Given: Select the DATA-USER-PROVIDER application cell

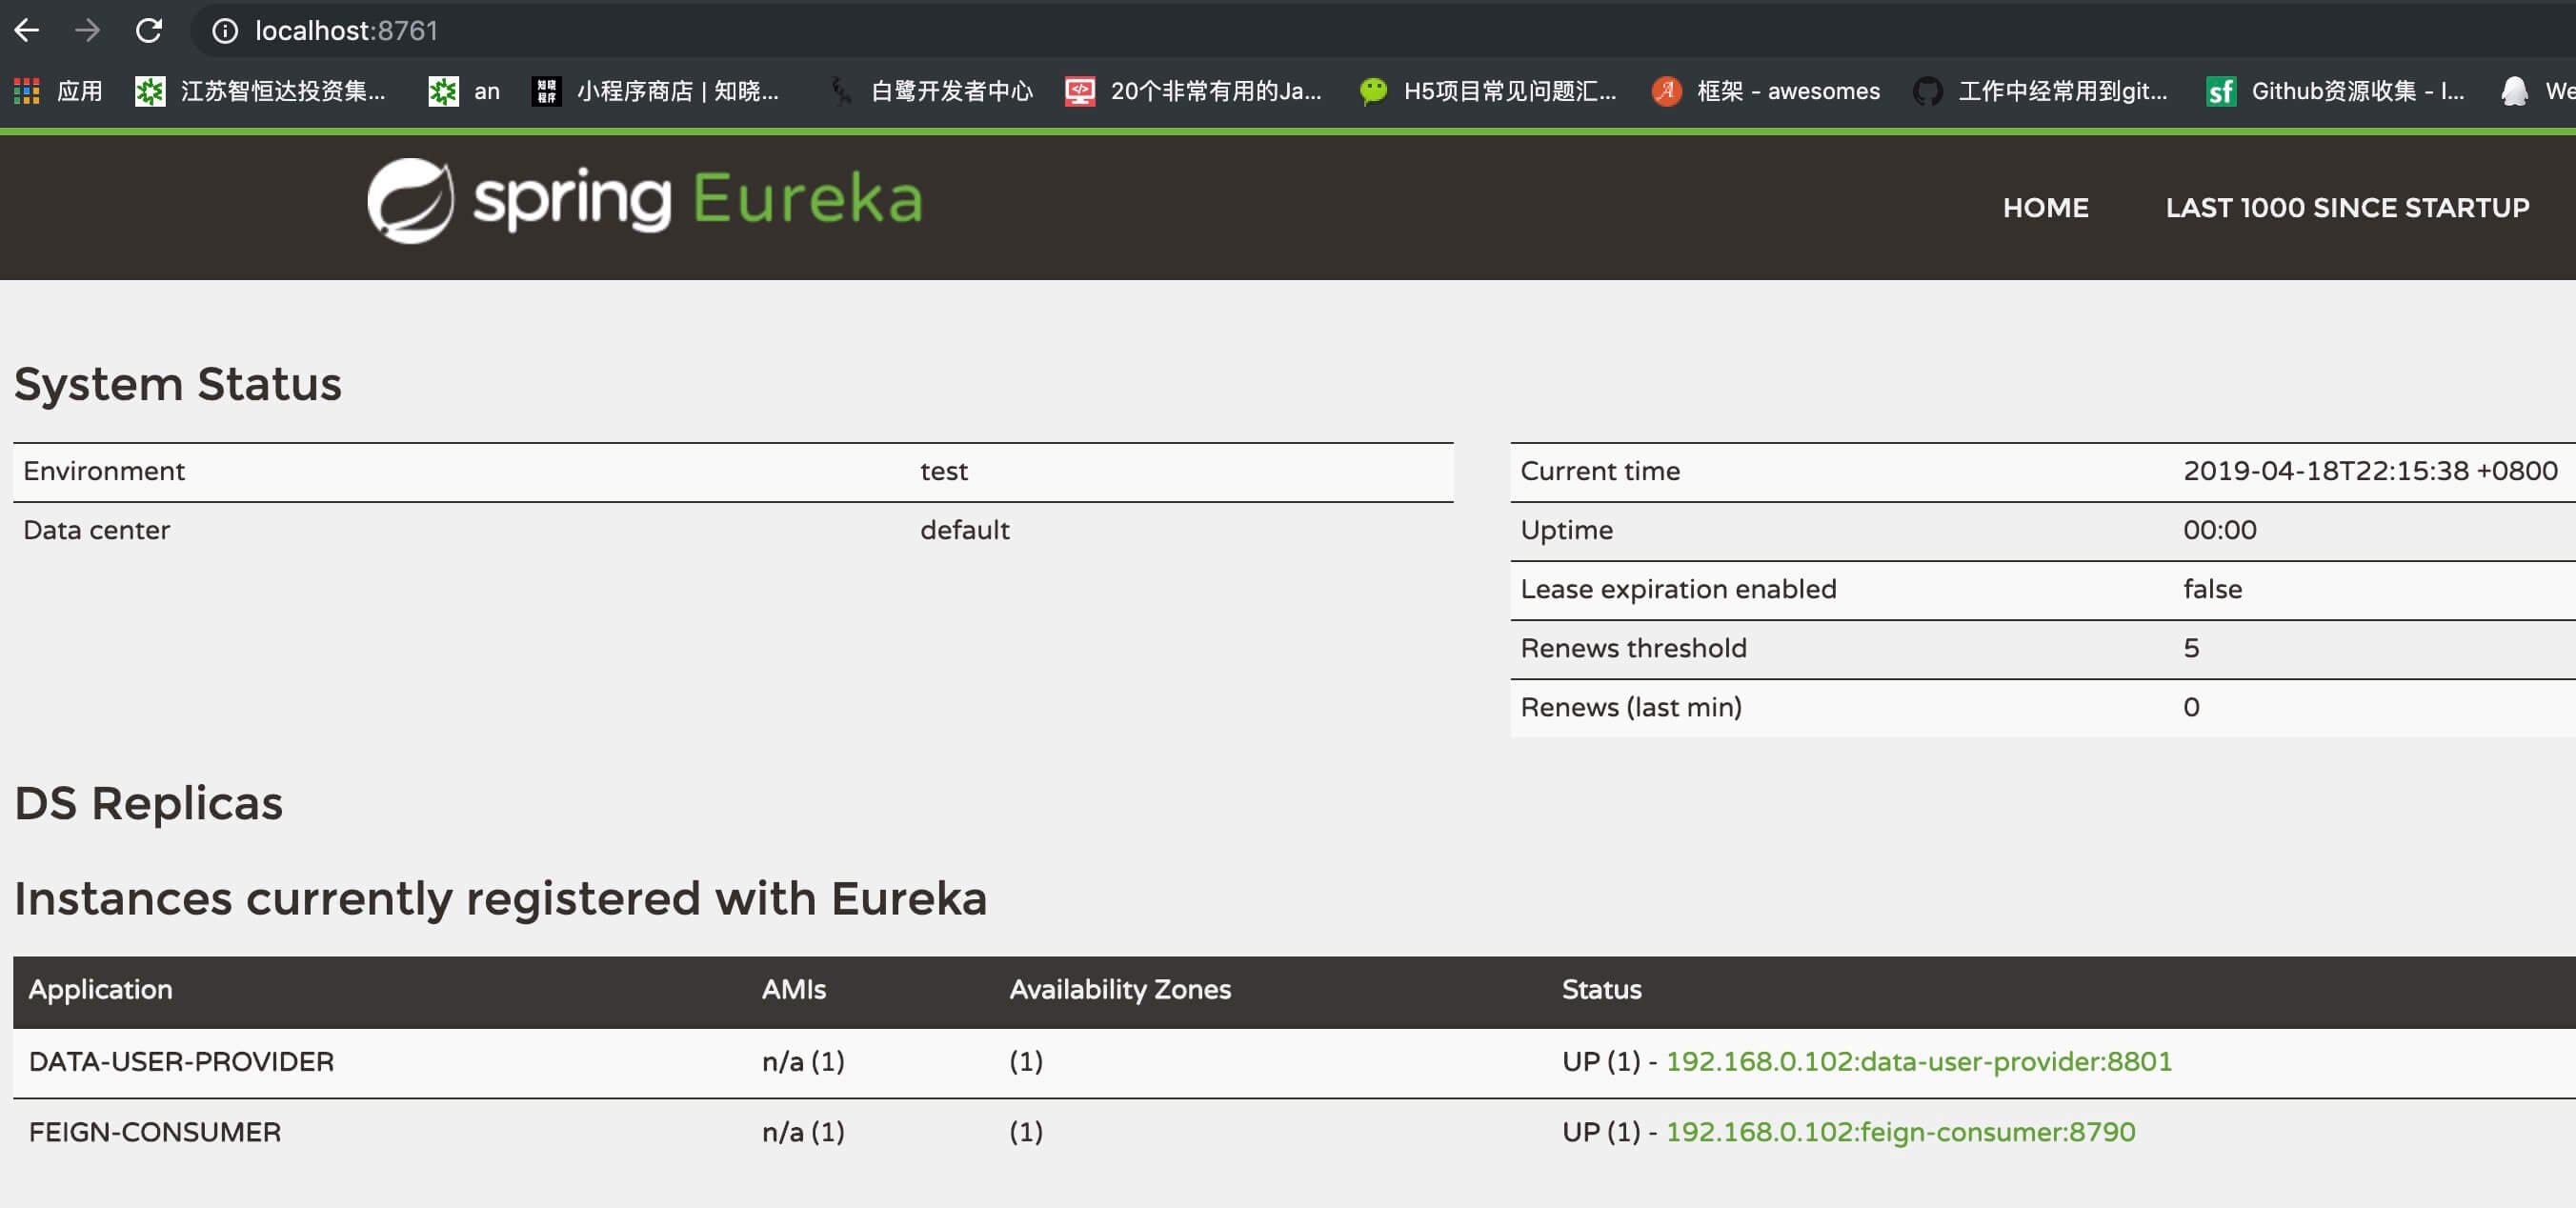Looking at the screenshot, I should [181, 1061].
